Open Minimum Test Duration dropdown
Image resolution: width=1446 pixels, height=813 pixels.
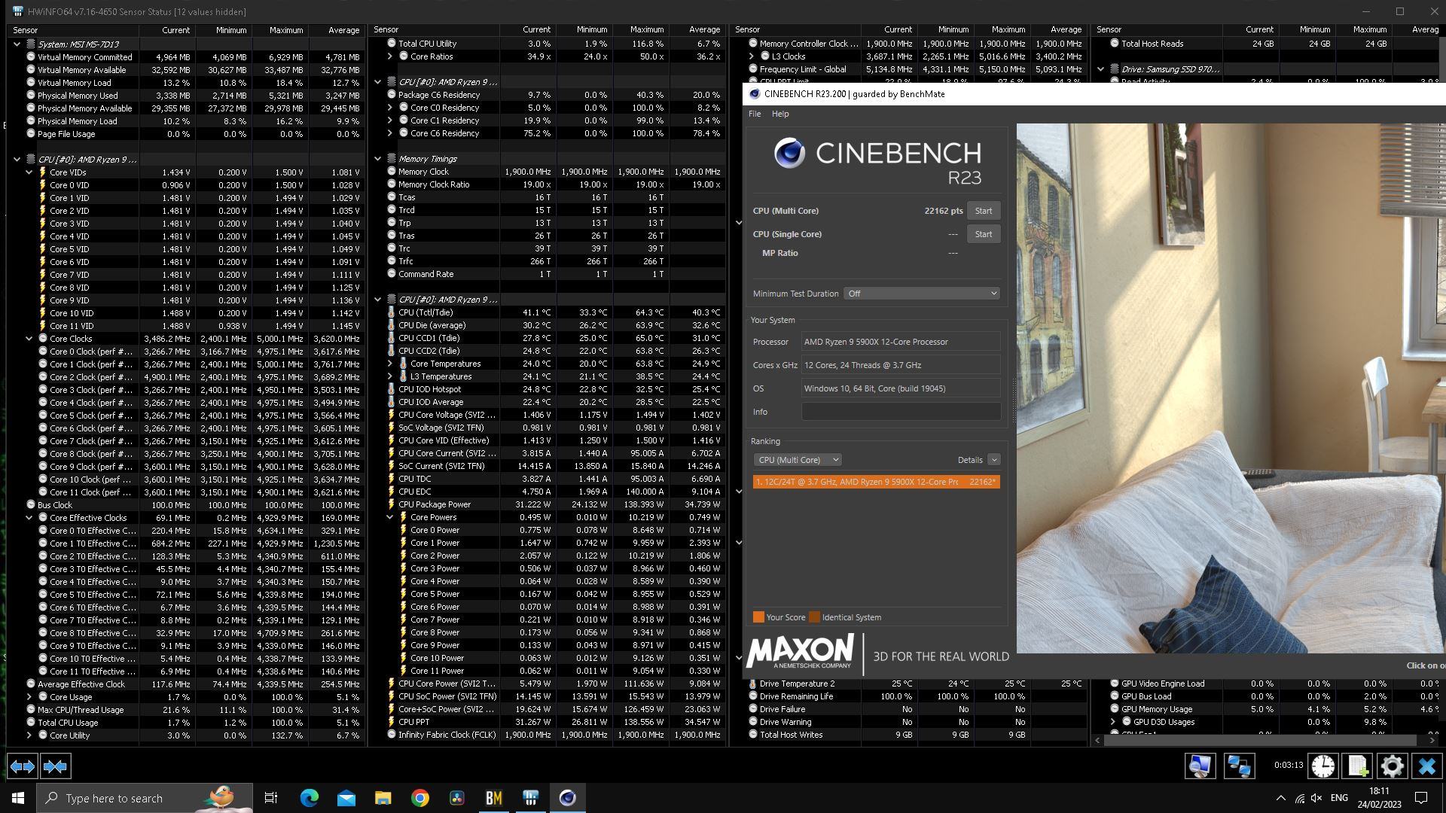(922, 294)
